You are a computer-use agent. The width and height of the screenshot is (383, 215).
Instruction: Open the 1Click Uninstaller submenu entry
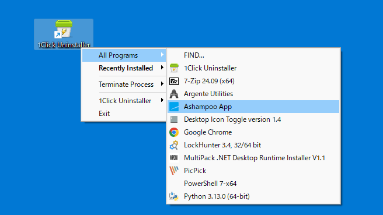(x=124, y=101)
